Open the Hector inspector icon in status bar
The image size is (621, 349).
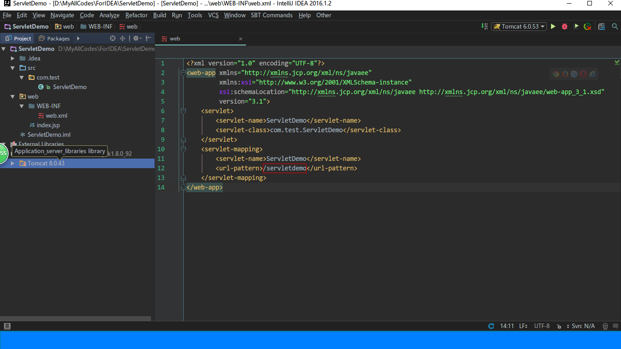coord(605,326)
